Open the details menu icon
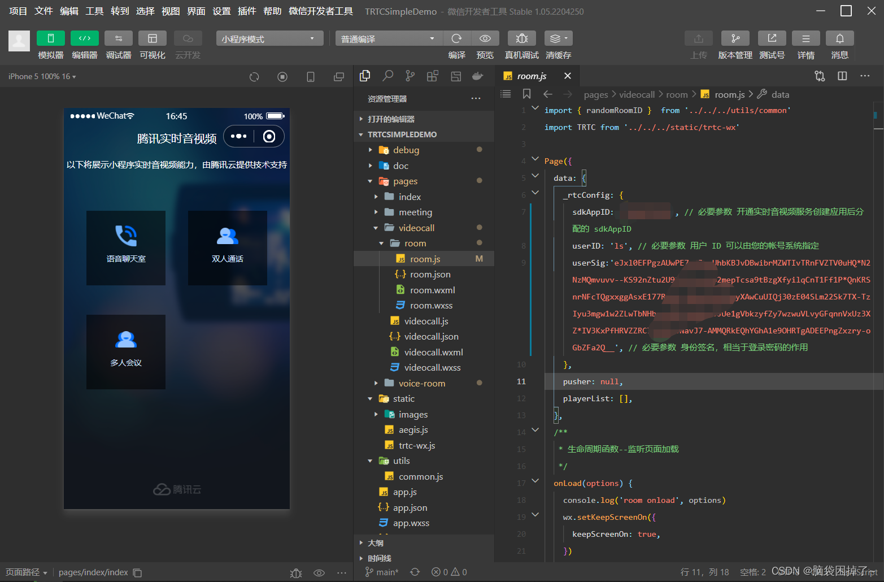Screen dimensions: 884x582 point(806,38)
